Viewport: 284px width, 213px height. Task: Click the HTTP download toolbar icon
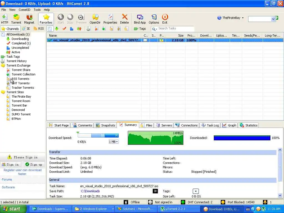[x=4, y=19]
